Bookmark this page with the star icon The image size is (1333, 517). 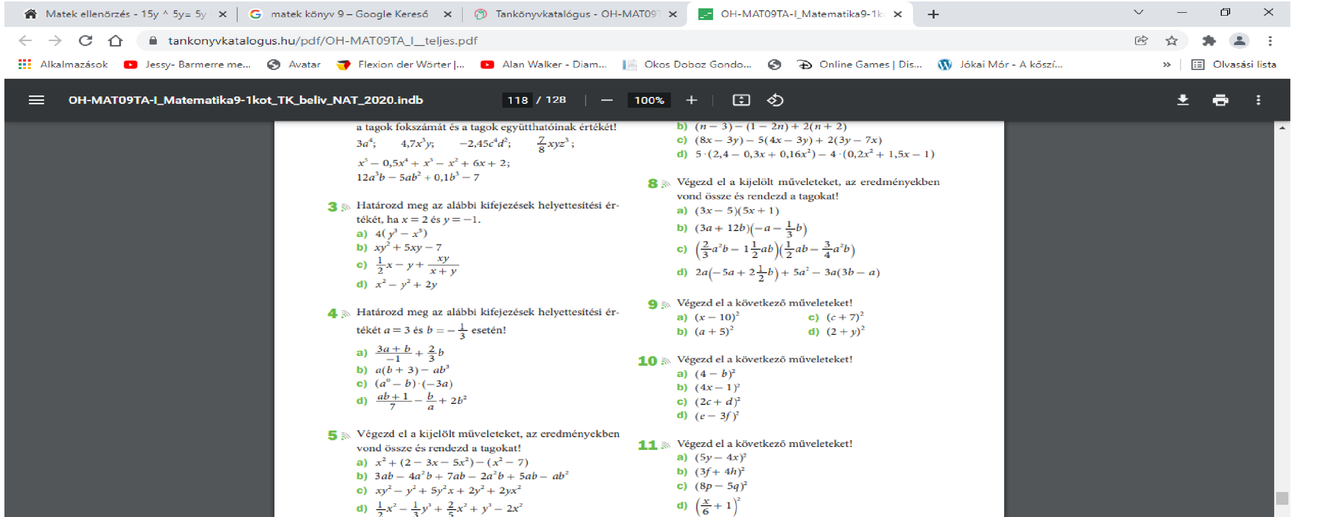pos(1172,41)
